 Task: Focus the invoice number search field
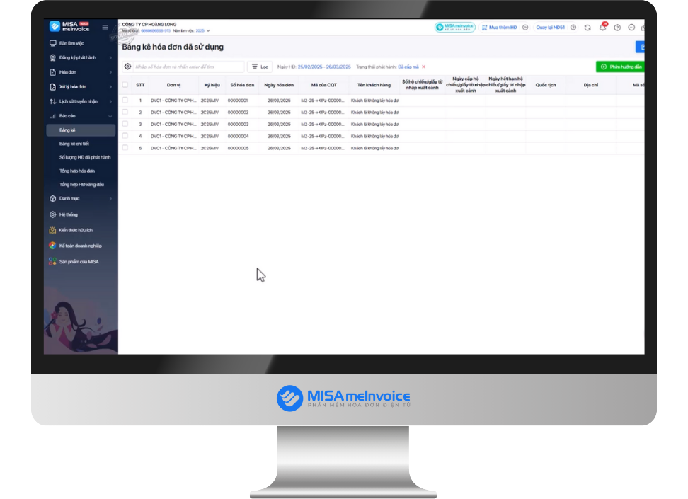(189, 67)
